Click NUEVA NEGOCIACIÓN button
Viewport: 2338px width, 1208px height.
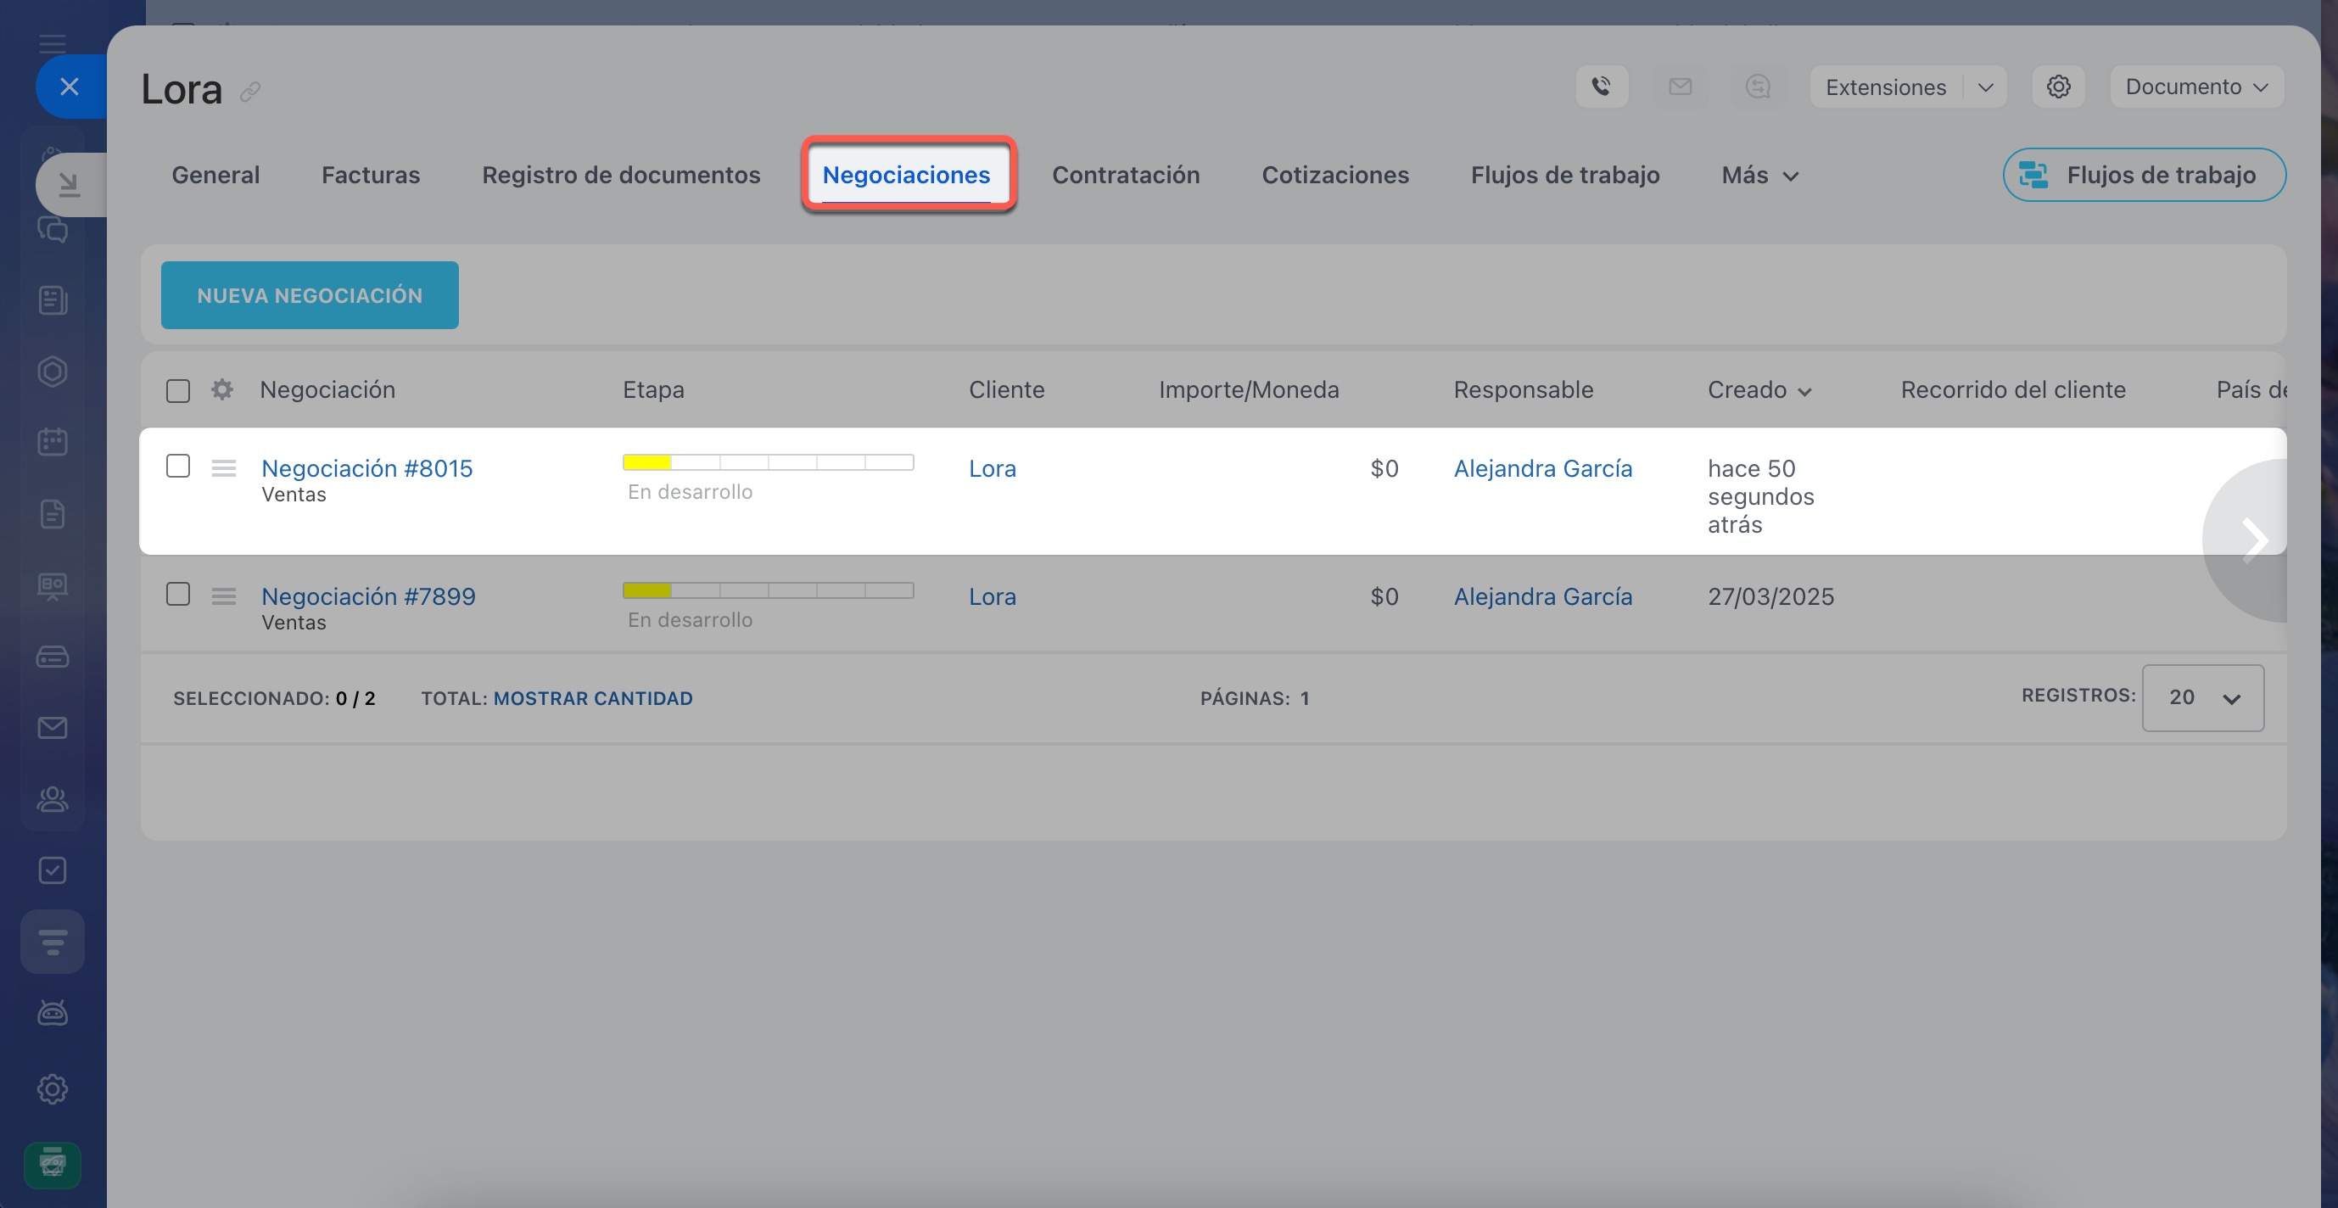coord(310,295)
